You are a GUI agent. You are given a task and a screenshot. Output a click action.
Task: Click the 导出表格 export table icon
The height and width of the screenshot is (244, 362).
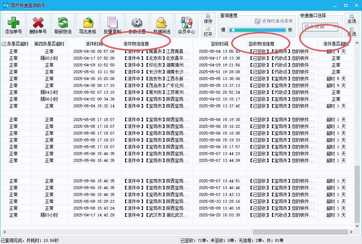[87, 25]
